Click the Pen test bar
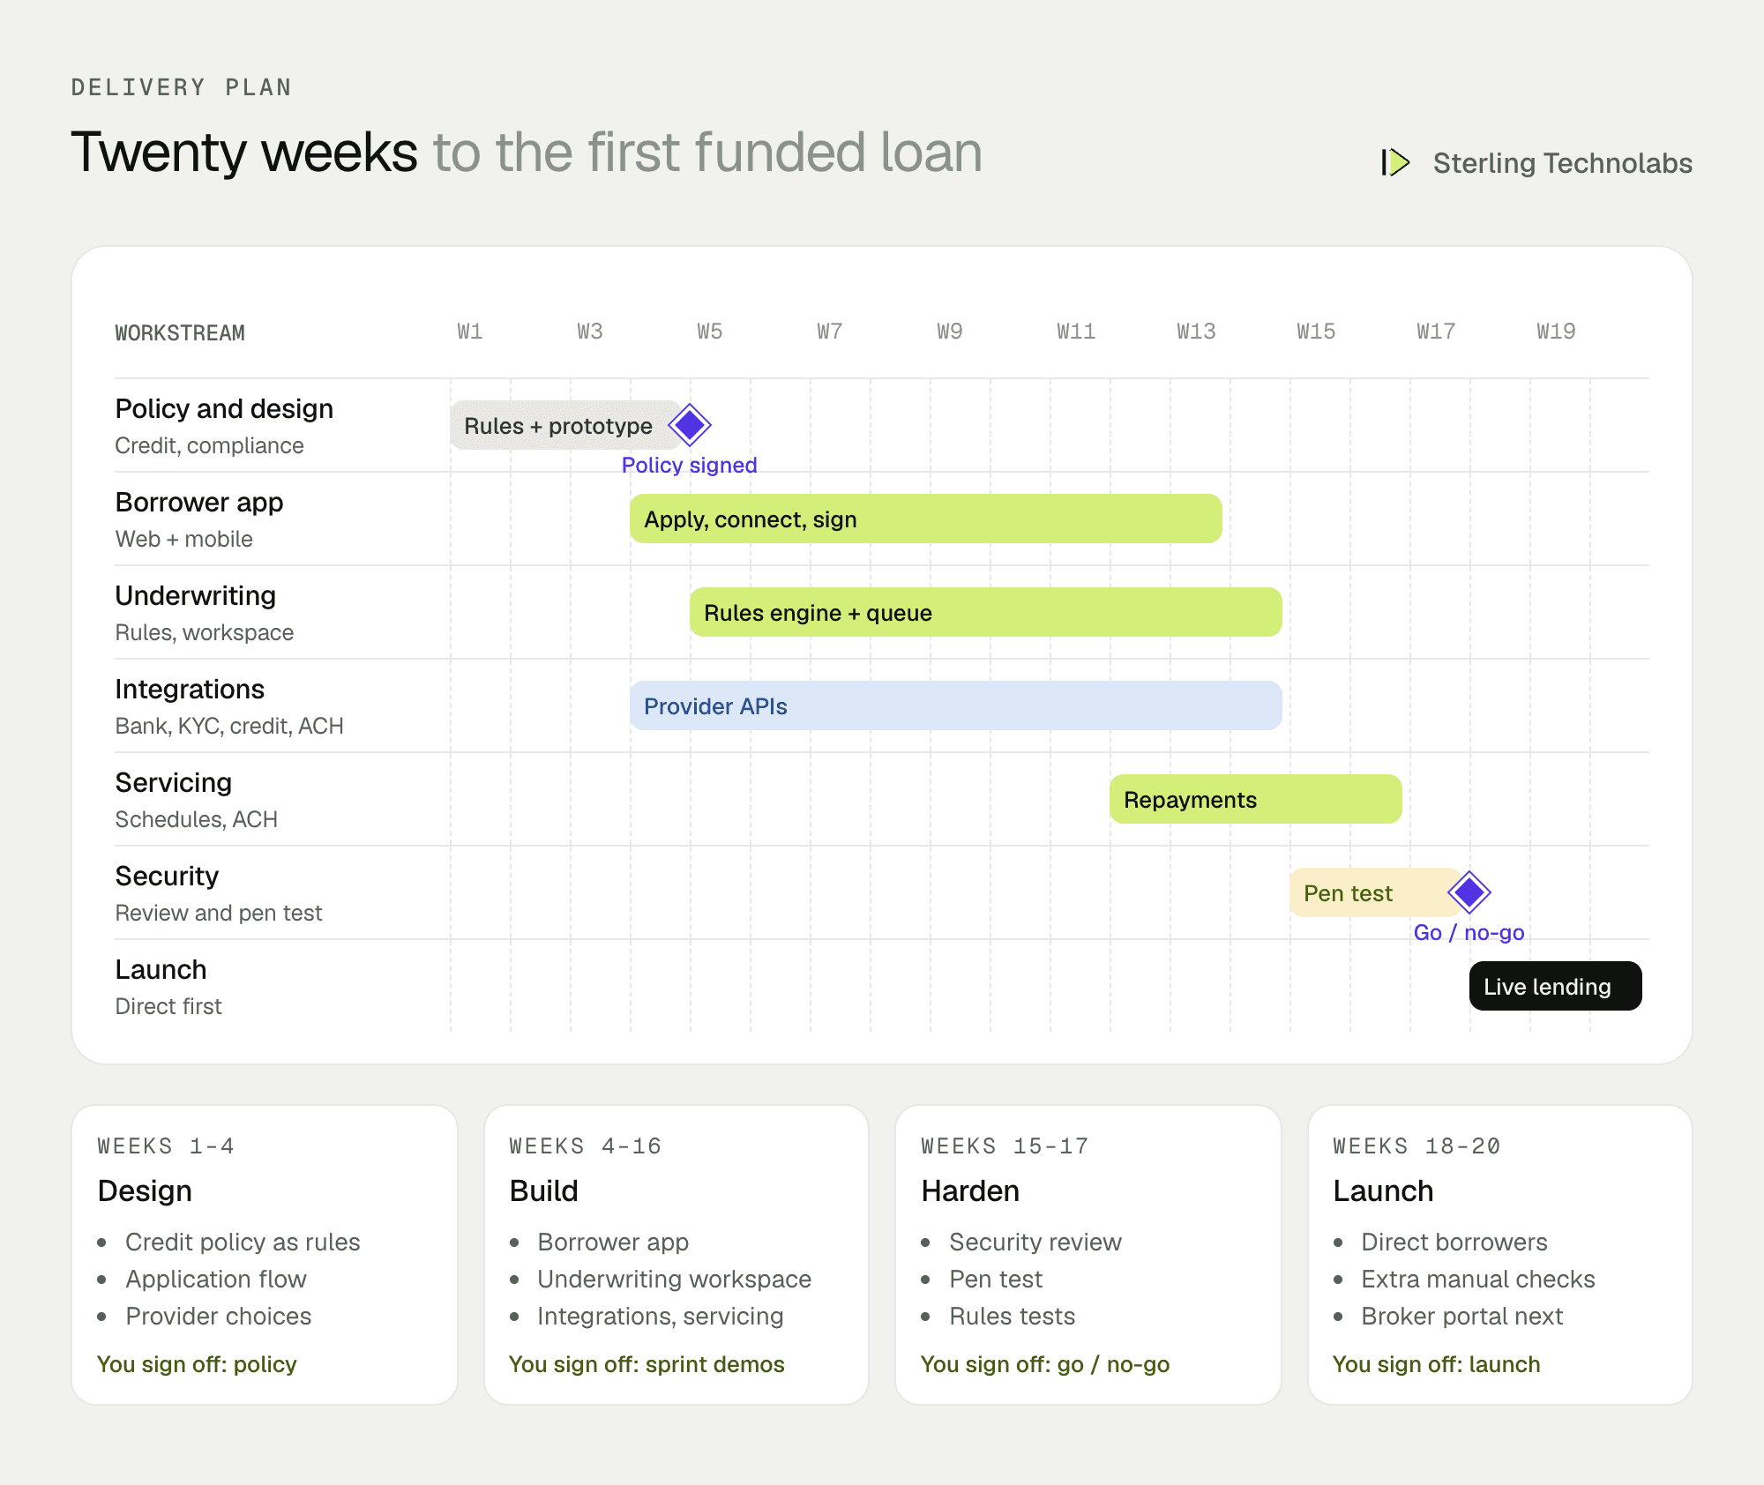 (x=1376, y=892)
